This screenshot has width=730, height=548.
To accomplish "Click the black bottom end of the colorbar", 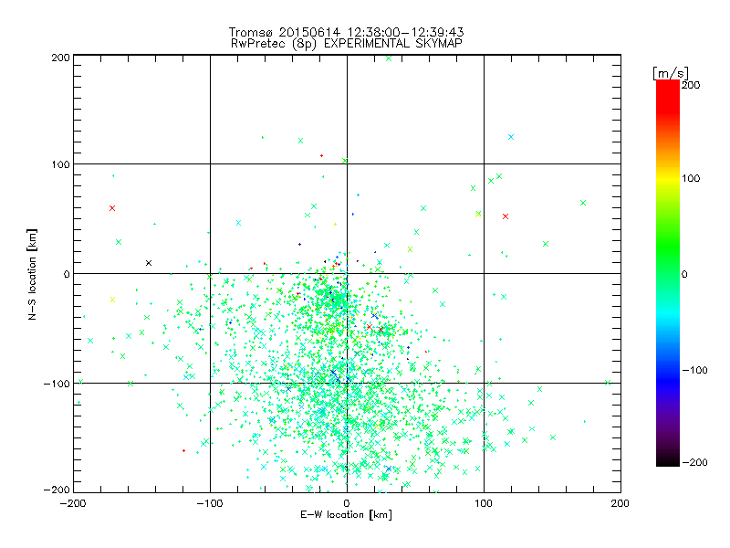I will click(668, 459).
